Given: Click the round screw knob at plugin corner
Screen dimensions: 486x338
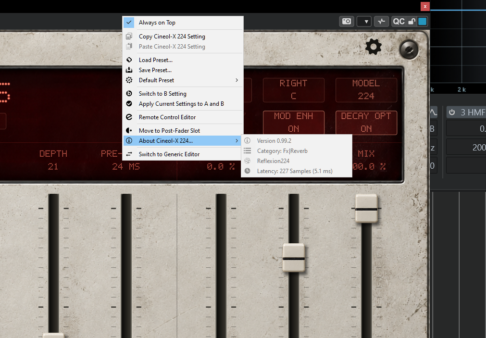Looking at the screenshot, I should (x=409, y=50).
